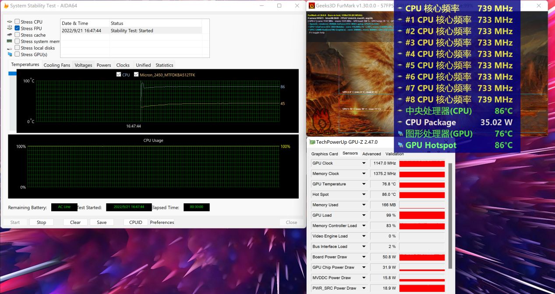Image resolution: width=555 pixels, height=294 pixels.
Task: Click the GPU Load red graph bar
Action: 422,215
